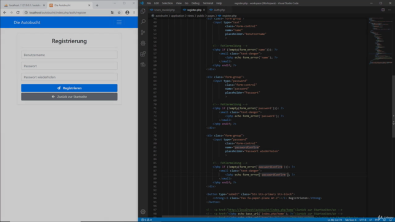The height and width of the screenshot is (222, 395).
Task: Open the Chrome three-dot menu
Action: pyautogui.click(x=134, y=12)
